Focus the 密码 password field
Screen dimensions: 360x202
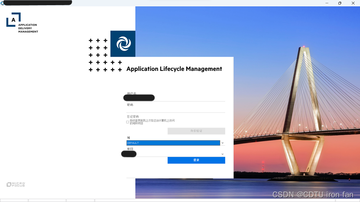175,109
